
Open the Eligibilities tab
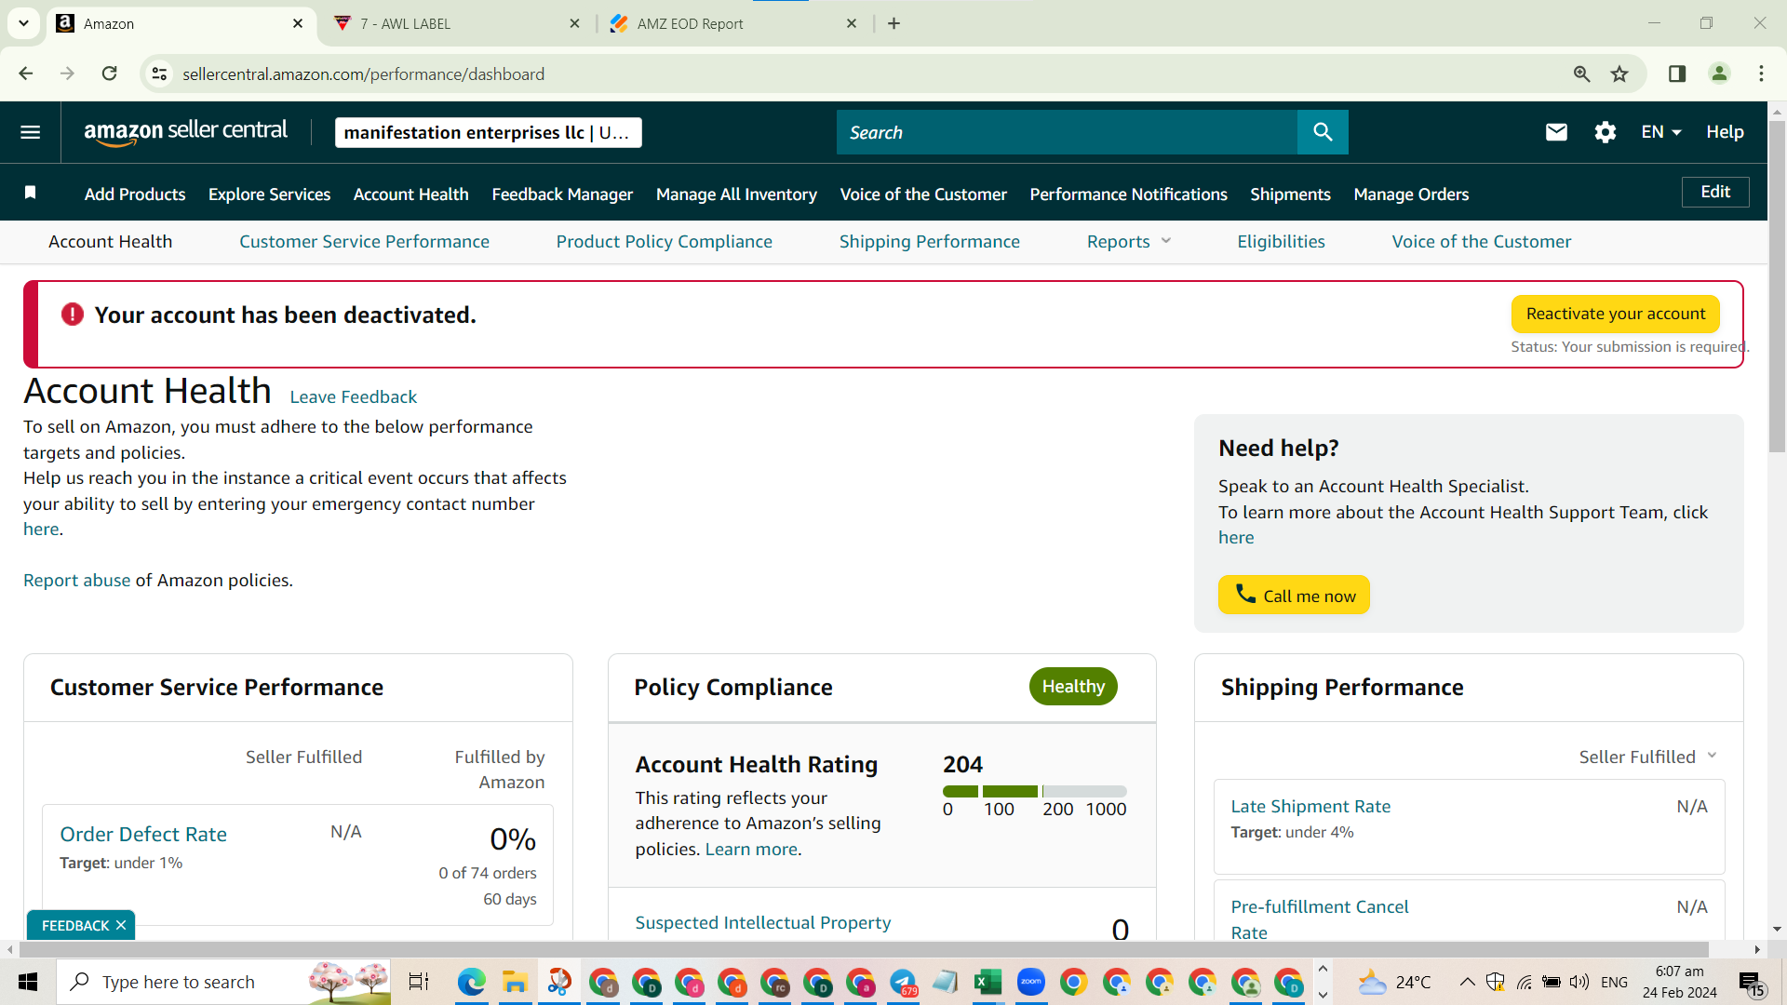pyautogui.click(x=1281, y=242)
